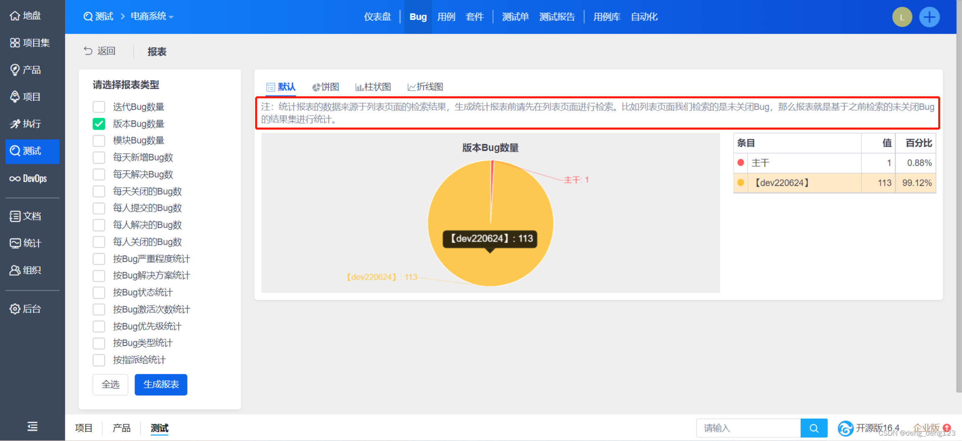The image size is (962, 441).
Task: Open the Bug top menu item
Action: coord(418,17)
